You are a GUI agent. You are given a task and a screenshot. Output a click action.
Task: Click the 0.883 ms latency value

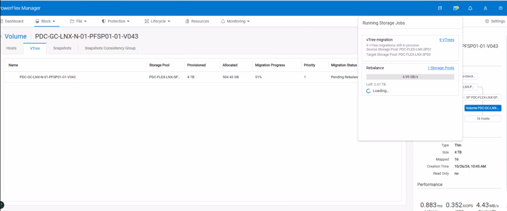(431, 205)
